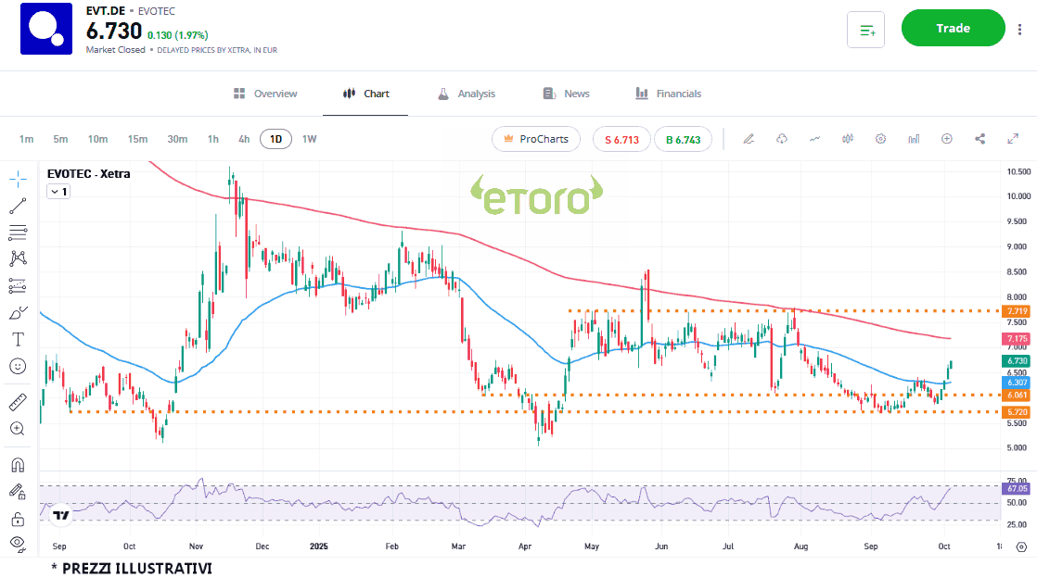Open the three-dot more options menu

pos(1020,29)
